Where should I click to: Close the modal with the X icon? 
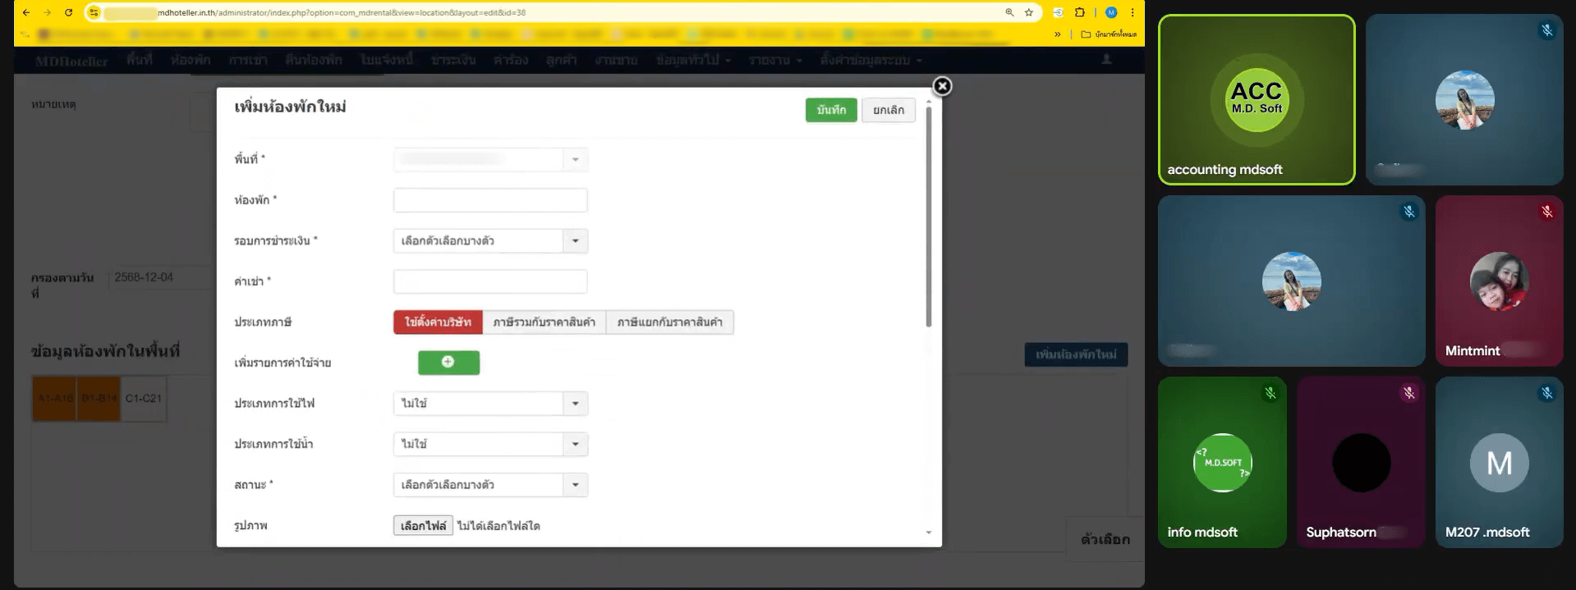pos(942,86)
